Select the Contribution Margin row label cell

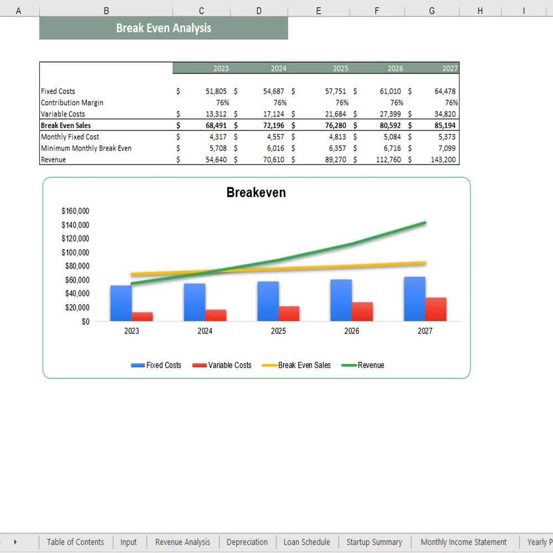[72, 102]
